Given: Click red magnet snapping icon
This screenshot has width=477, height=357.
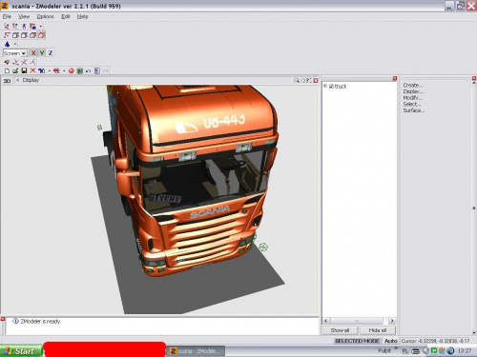Looking at the screenshot, I should point(7,62).
